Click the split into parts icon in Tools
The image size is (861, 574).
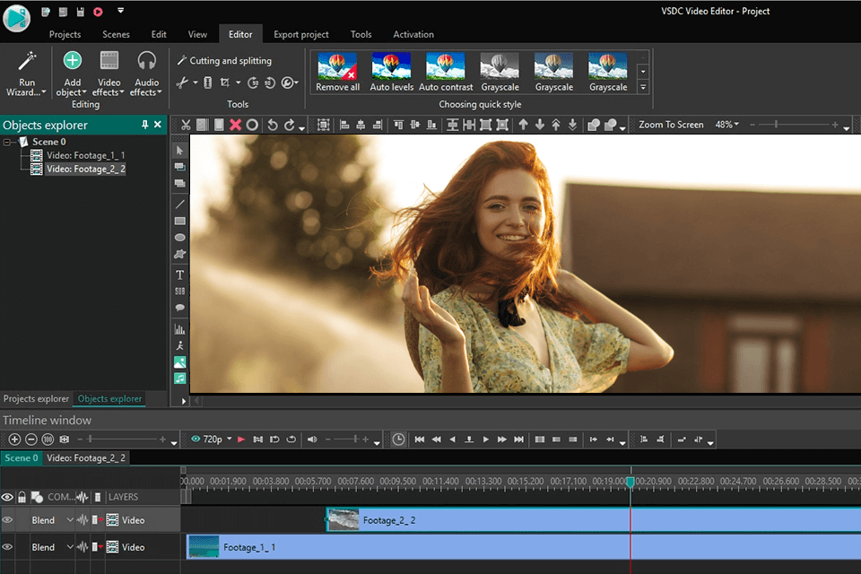(207, 83)
